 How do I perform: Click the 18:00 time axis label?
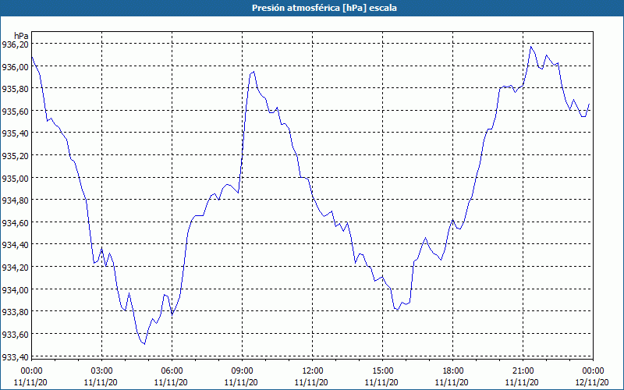tap(453, 371)
